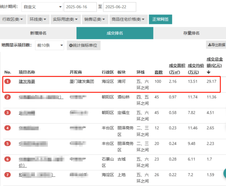Sort by 成交总金额 descending arrow

(x=209, y=72)
